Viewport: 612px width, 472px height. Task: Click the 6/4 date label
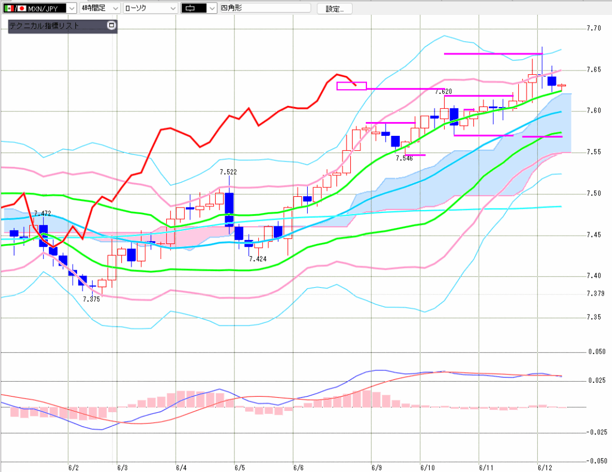coord(181,468)
